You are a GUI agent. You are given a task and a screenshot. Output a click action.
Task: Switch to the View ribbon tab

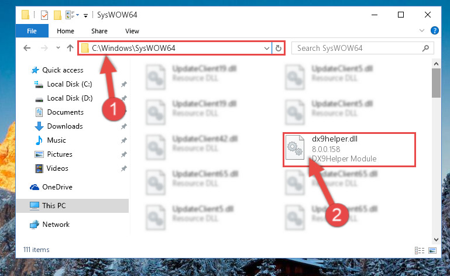(x=132, y=31)
